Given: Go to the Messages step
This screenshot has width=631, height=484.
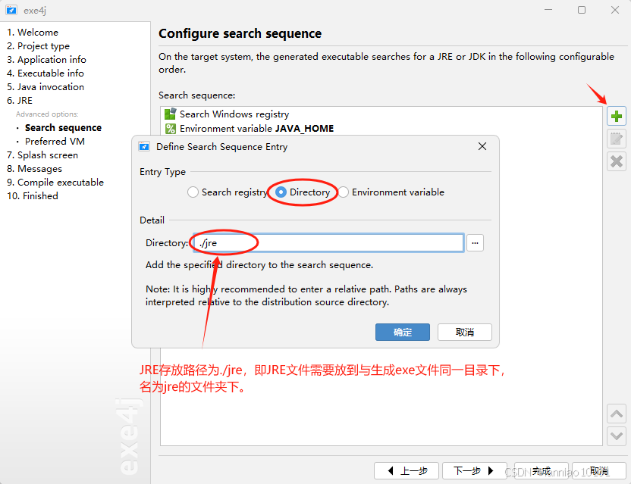Looking at the screenshot, I should [x=35, y=169].
